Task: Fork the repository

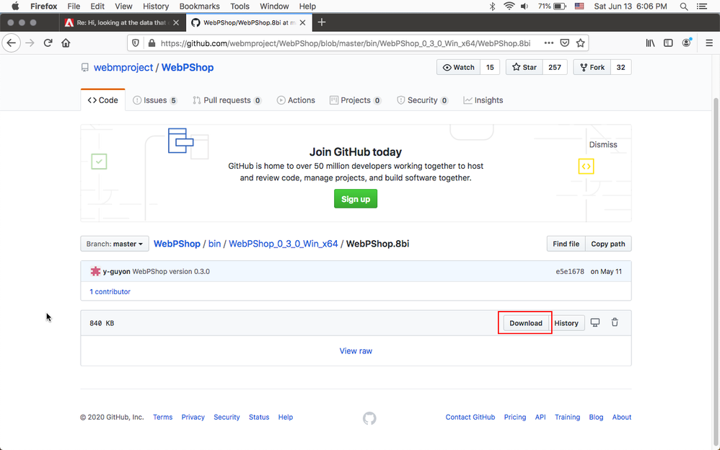Action: coord(592,67)
